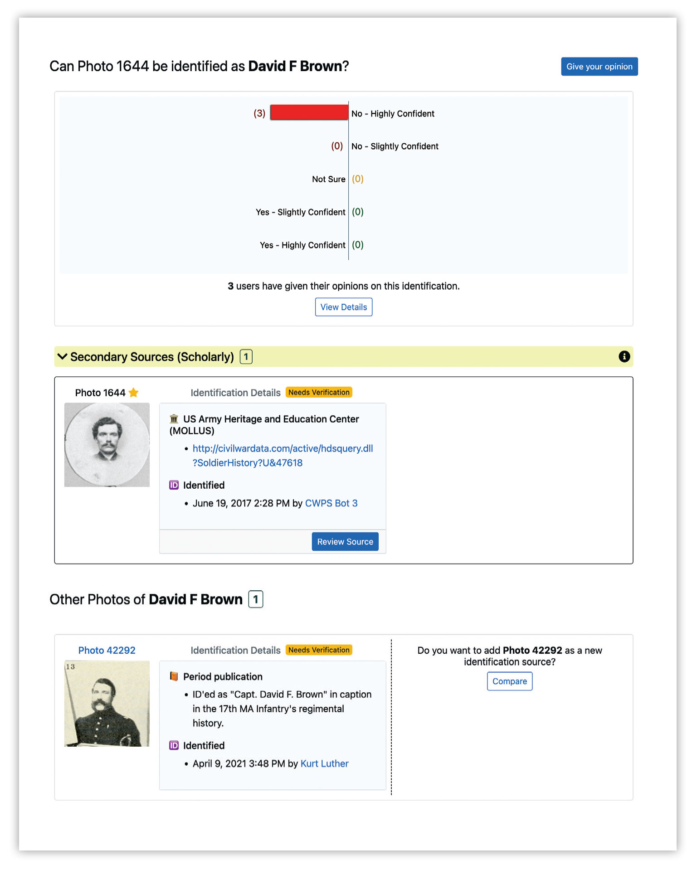Click the Photo 42292 portrait thumbnail
Screen dimensions: 697x870
(x=107, y=703)
